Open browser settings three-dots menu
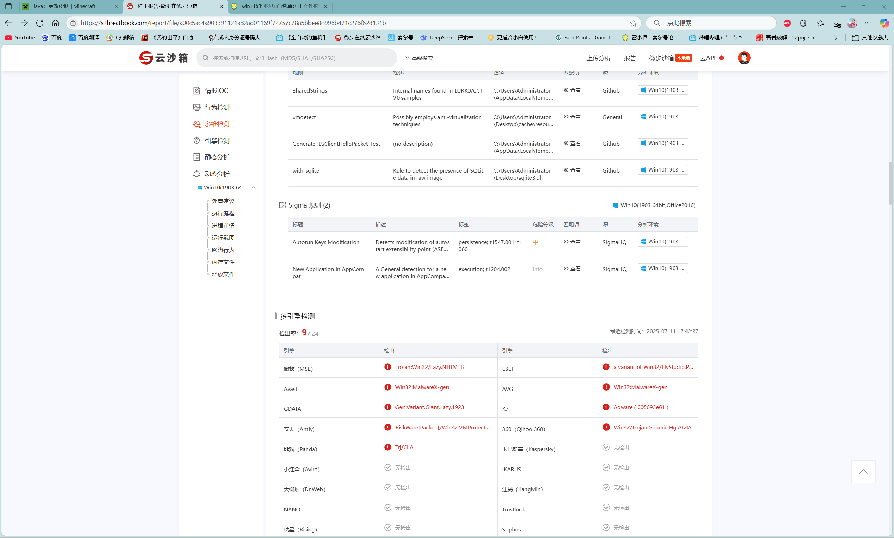Image resolution: width=894 pixels, height=538 pixels. (867, 23)
